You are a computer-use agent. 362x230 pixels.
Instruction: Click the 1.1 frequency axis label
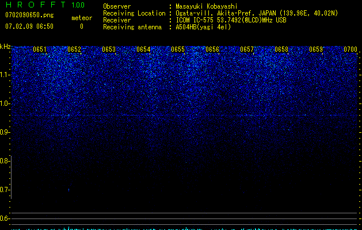5,75
